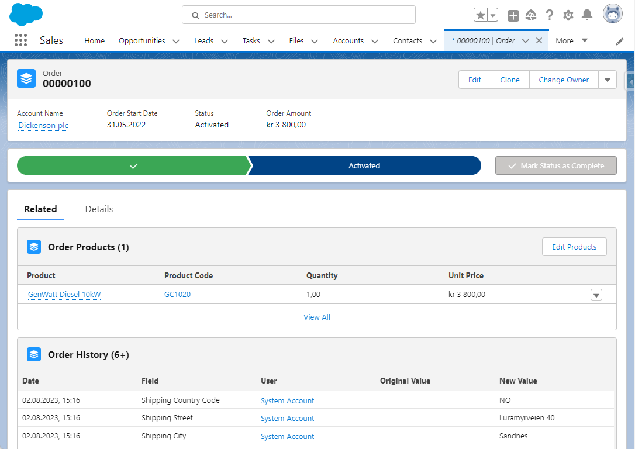Show more order actions dropdown
This screenshot has height=449, width=635.
[608, 80]
